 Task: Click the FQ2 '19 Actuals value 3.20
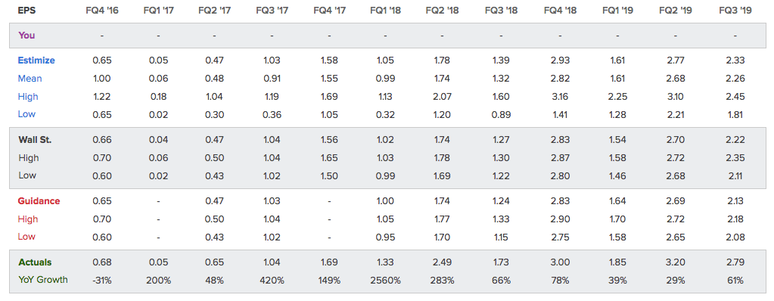(x=675, y=262)
